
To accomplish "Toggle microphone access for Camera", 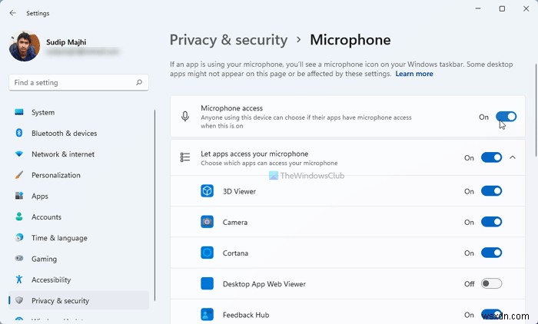I will coord(491,222).
